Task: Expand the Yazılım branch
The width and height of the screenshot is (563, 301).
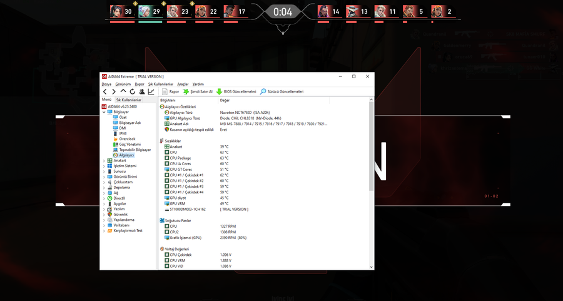Action: pos(104,209)
